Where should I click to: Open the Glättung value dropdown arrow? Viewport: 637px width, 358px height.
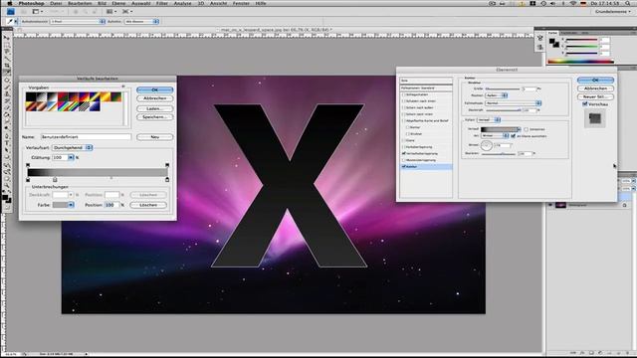click(x=71, y=157)
